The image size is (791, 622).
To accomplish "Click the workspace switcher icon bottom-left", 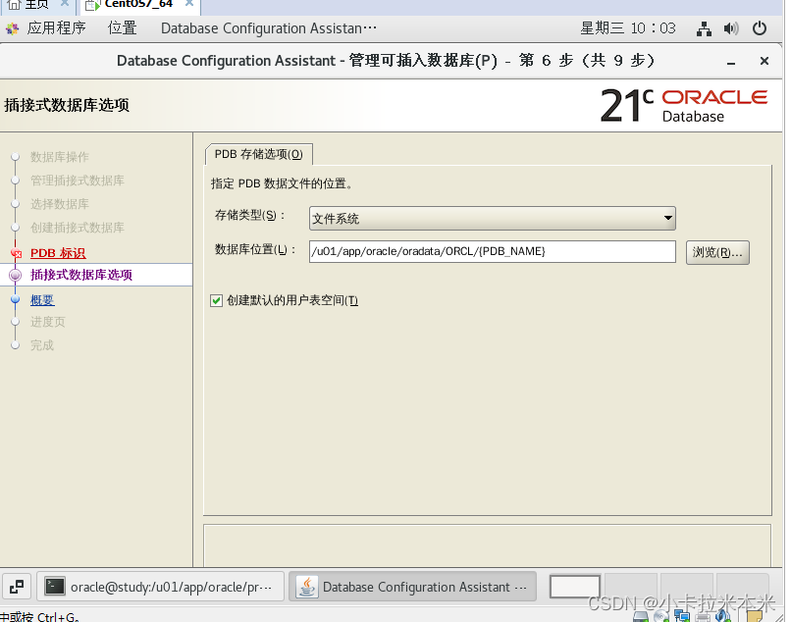I will [x=17, y=587].
